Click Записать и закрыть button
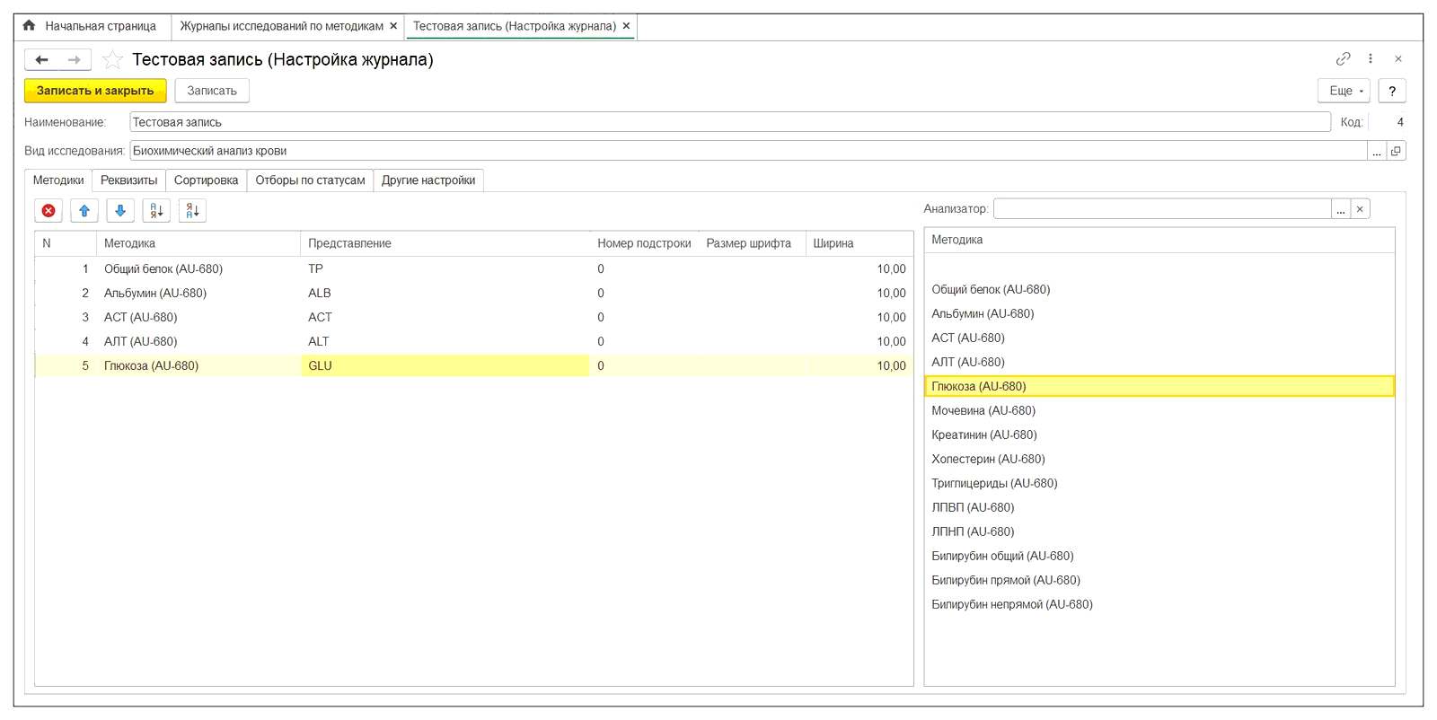 (x=95, y=91)
